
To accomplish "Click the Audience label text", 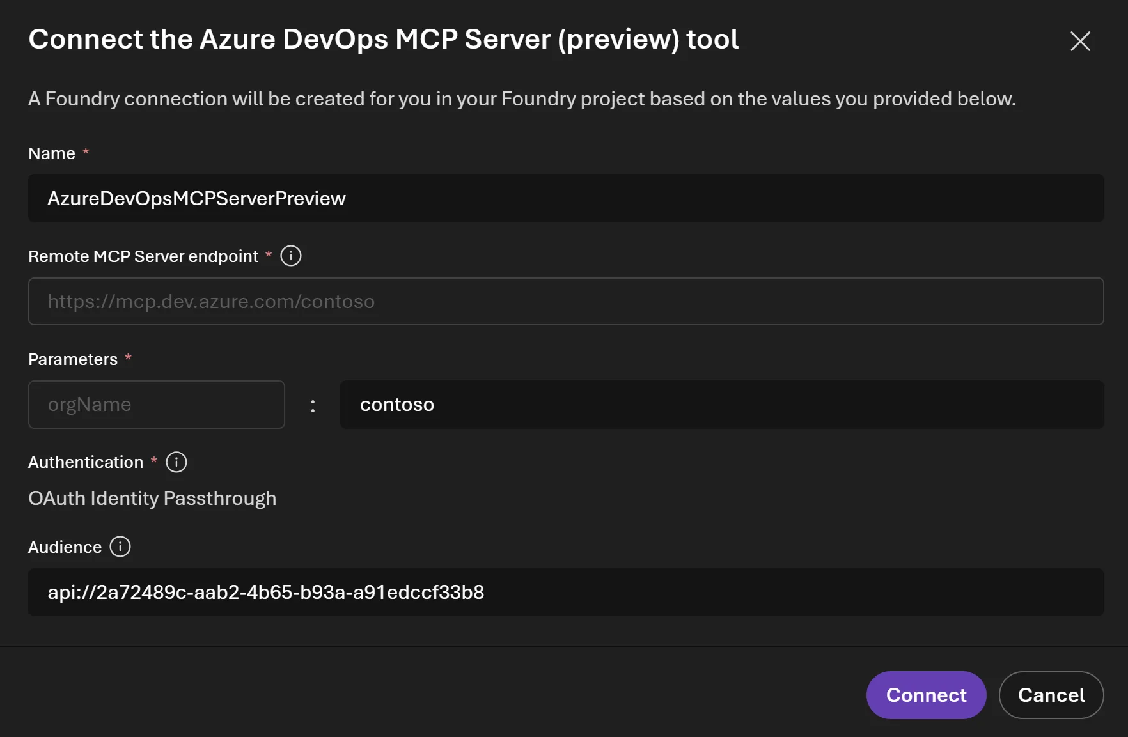I will [65, 548].
